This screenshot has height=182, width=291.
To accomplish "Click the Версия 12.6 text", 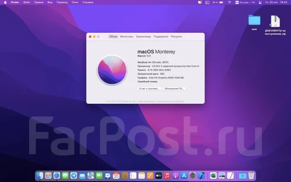I will tap(144, 56).
